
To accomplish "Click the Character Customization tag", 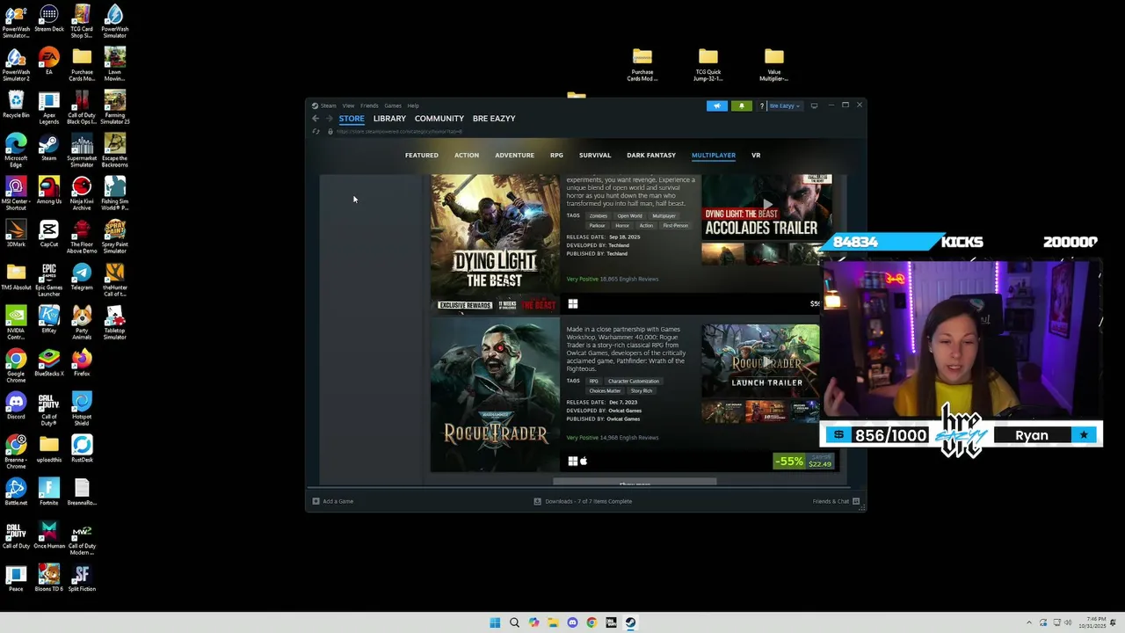I will coord(633,382).
